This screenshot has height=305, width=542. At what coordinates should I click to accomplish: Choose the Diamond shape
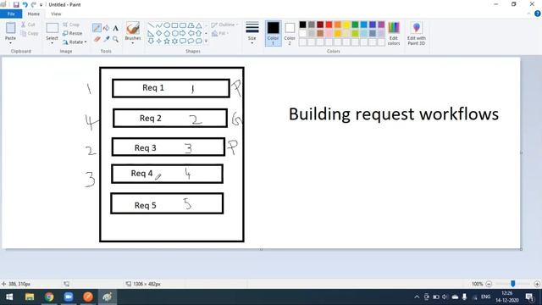point(158,34)
